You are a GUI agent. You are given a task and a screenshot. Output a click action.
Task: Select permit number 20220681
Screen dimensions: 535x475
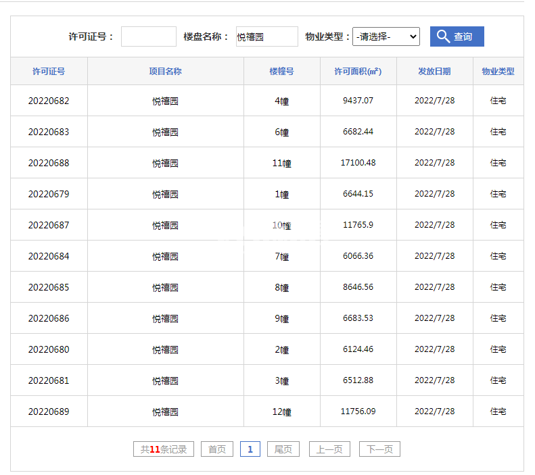click(49, 380)
